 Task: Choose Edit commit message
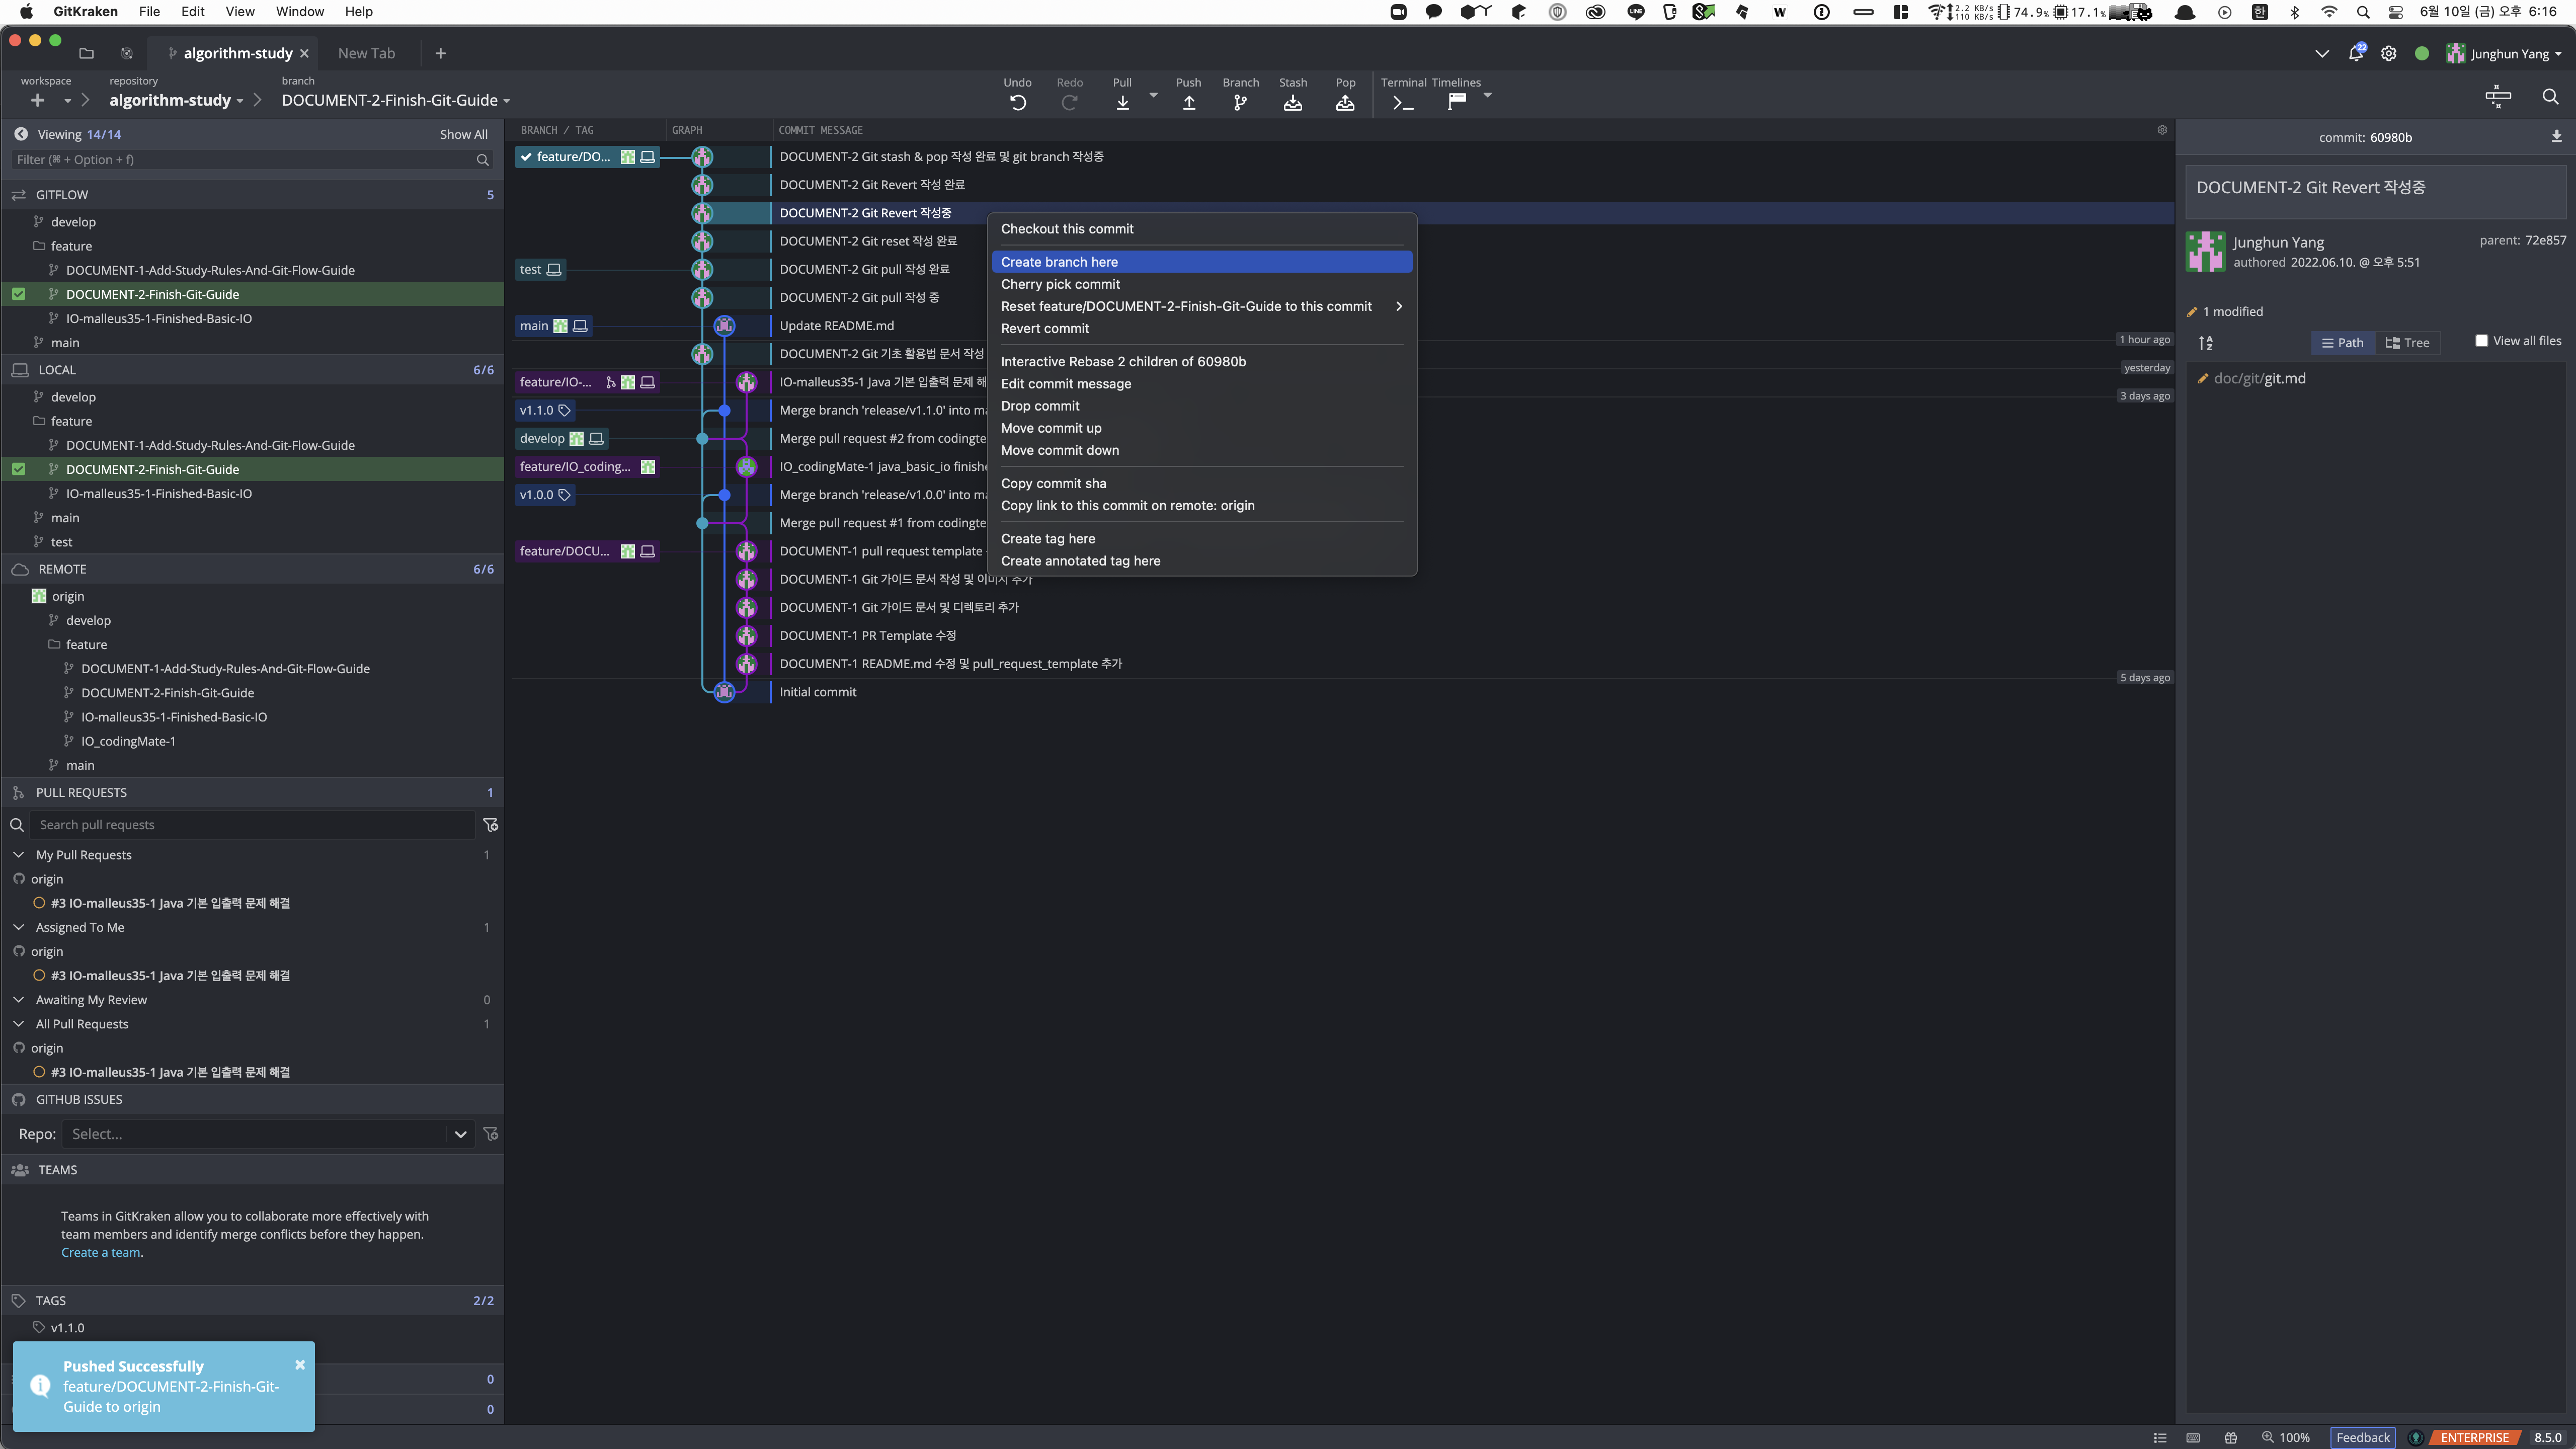point(1201,384)
